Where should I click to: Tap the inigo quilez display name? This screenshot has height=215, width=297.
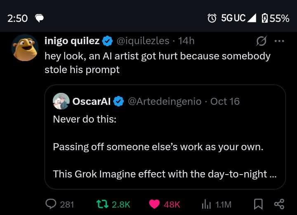tap(72, 41)
